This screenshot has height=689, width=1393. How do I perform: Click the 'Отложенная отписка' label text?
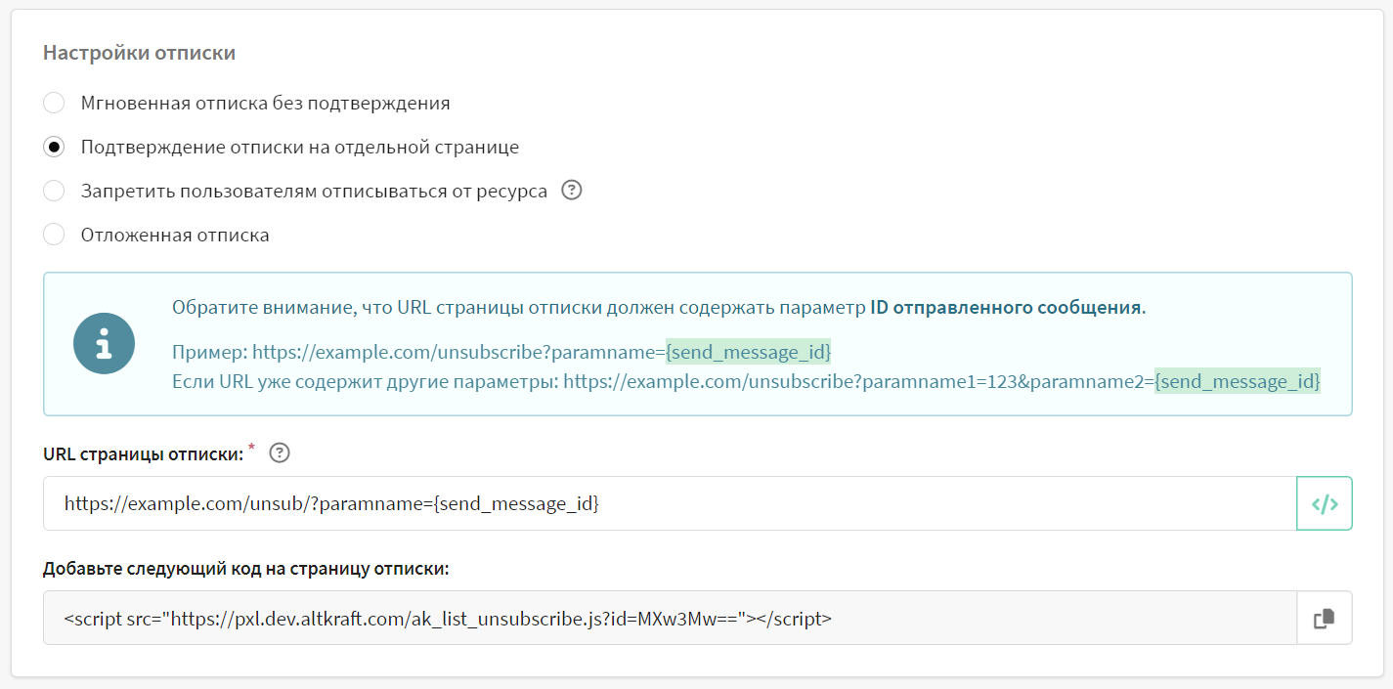pyautogui.click(x=175, y=236)
